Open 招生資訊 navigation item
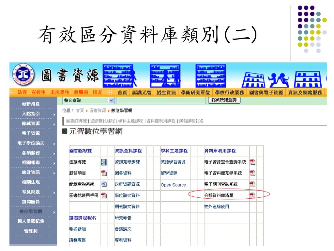 166,92
